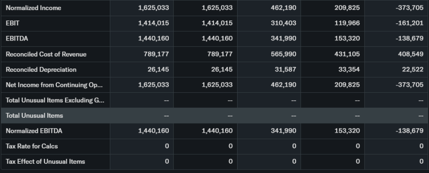Viewport: 429px width, 173px height.
Task: Click the Reconciled Cost of Revenue label
Action: [46, 54]
